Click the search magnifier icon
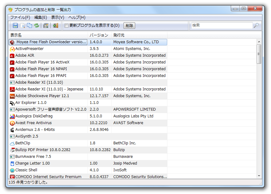The height and width of the screenshot is (194, 271). 256,25
